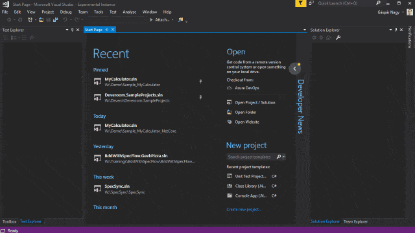The image size is (415, 233).
Task: Click the Open Folder icon
Action: 229,112
